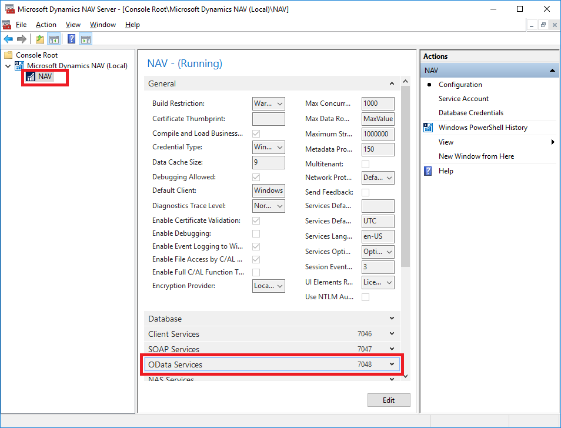Click the Forward arrow toolbar icon

click(x=22, y=39)
